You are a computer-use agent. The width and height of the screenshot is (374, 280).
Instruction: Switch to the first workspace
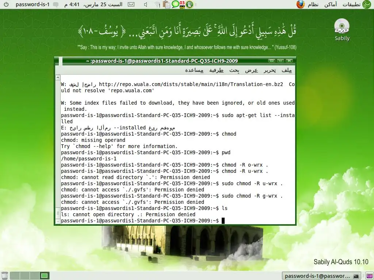point(15,276)
